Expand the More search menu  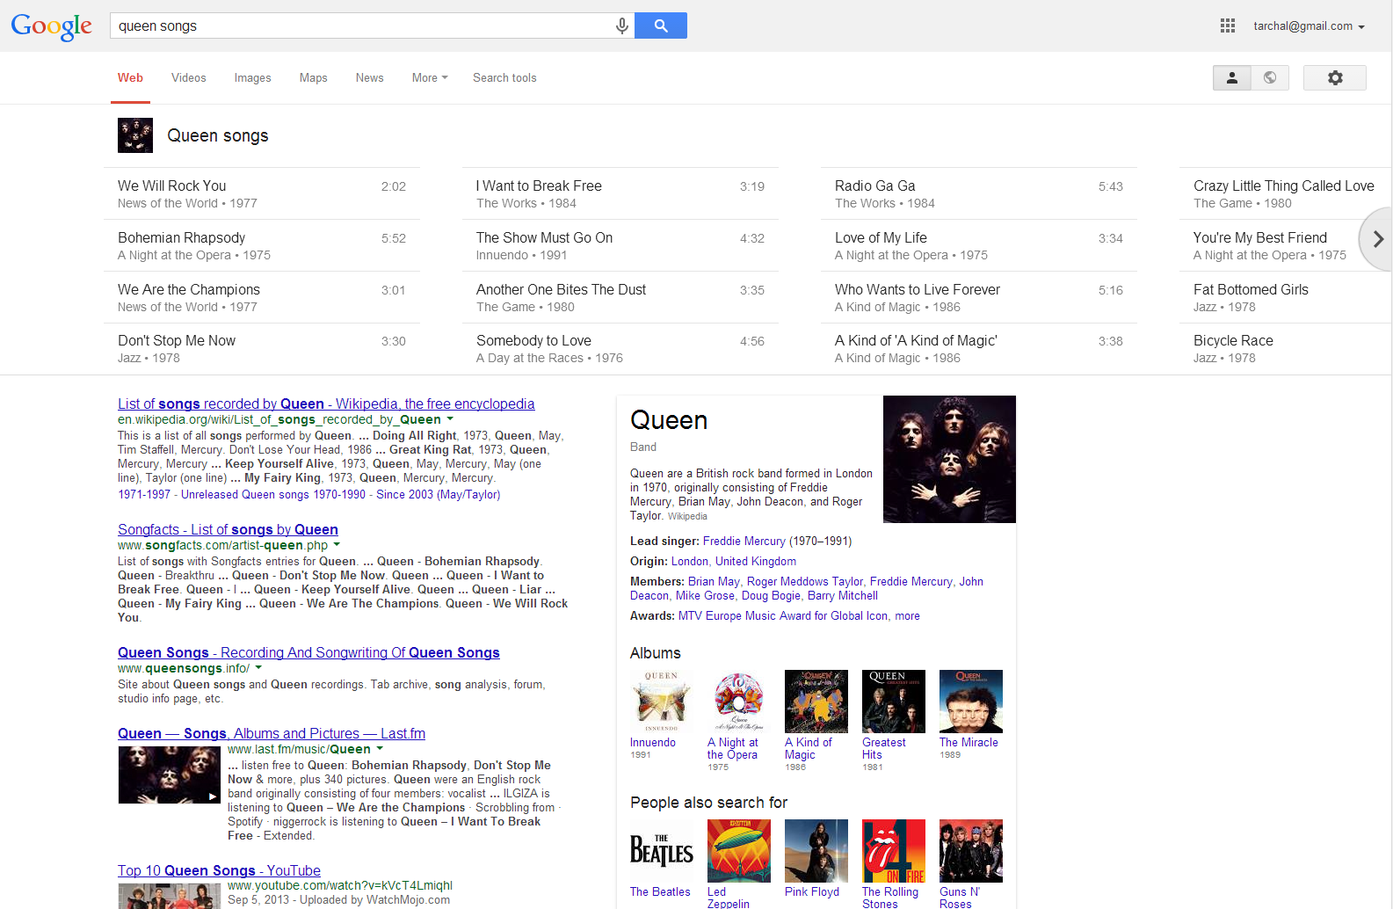click(430, 77)
